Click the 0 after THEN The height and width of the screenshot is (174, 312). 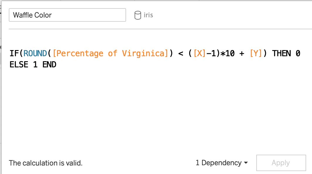pyautogui.click(x=298, y=53)
